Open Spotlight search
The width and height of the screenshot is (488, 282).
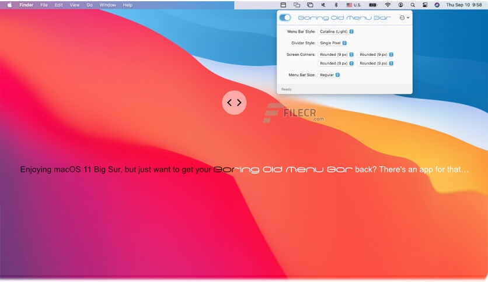tap(413, 5)
